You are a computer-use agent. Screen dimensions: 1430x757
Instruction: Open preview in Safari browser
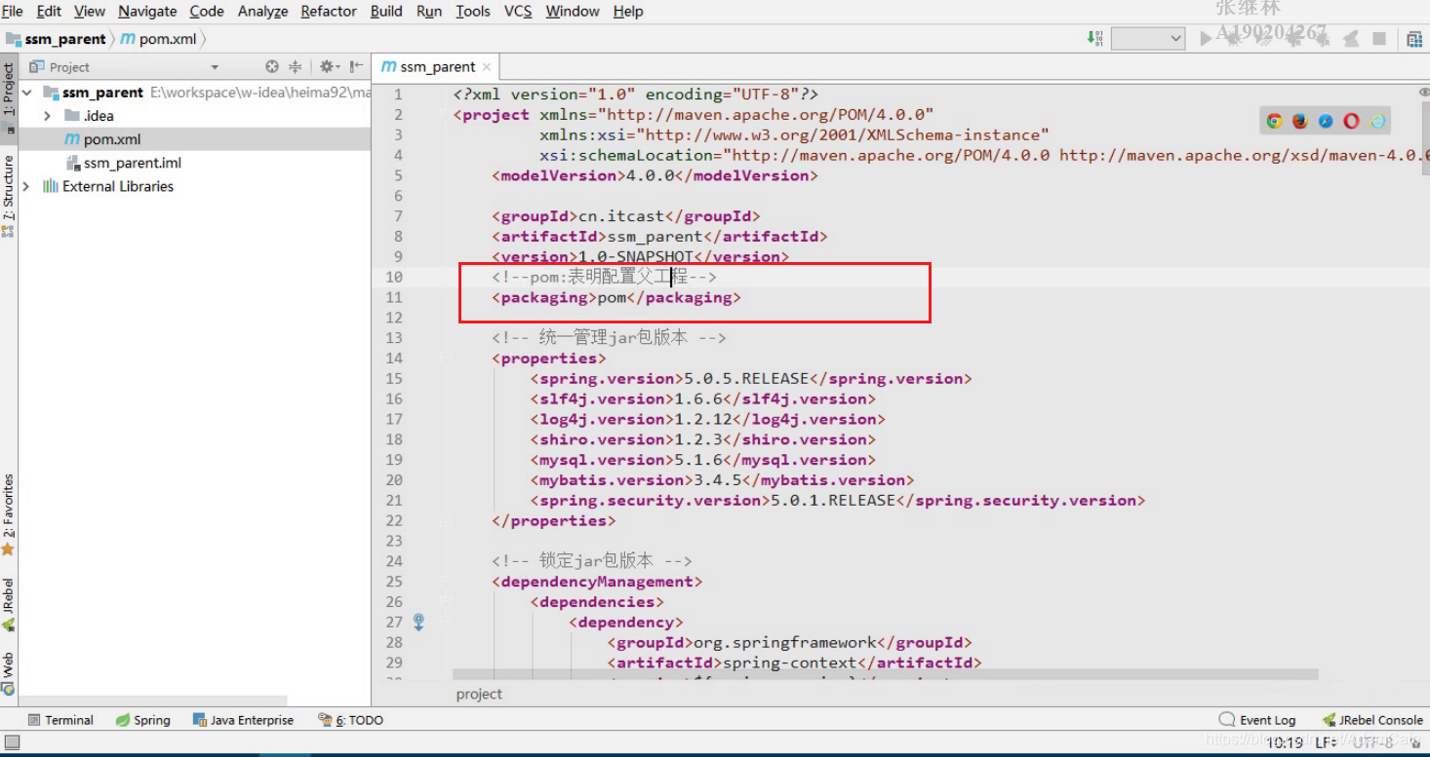pos(1326,122)
